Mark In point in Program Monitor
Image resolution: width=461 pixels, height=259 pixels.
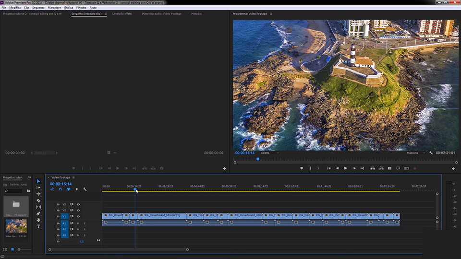pos(311,168)
